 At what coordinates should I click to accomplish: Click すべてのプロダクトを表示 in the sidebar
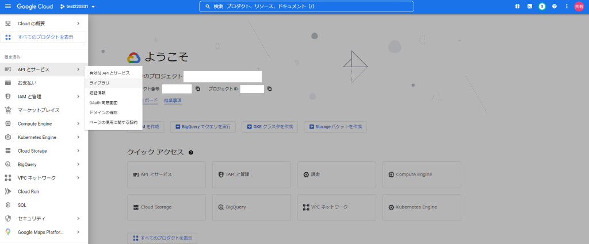point(44,37)
